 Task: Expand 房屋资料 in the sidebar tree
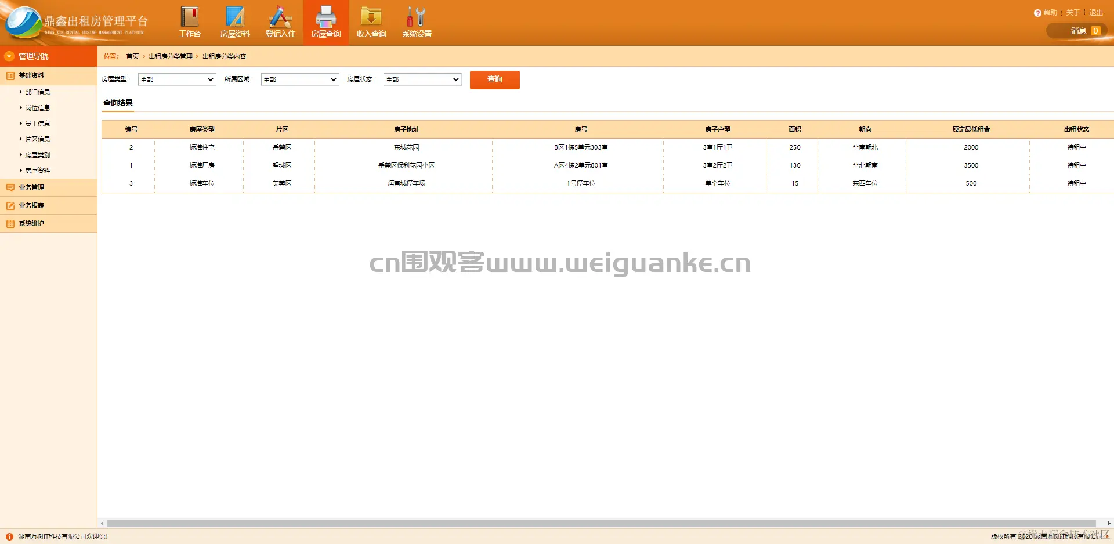click(38, 171)
